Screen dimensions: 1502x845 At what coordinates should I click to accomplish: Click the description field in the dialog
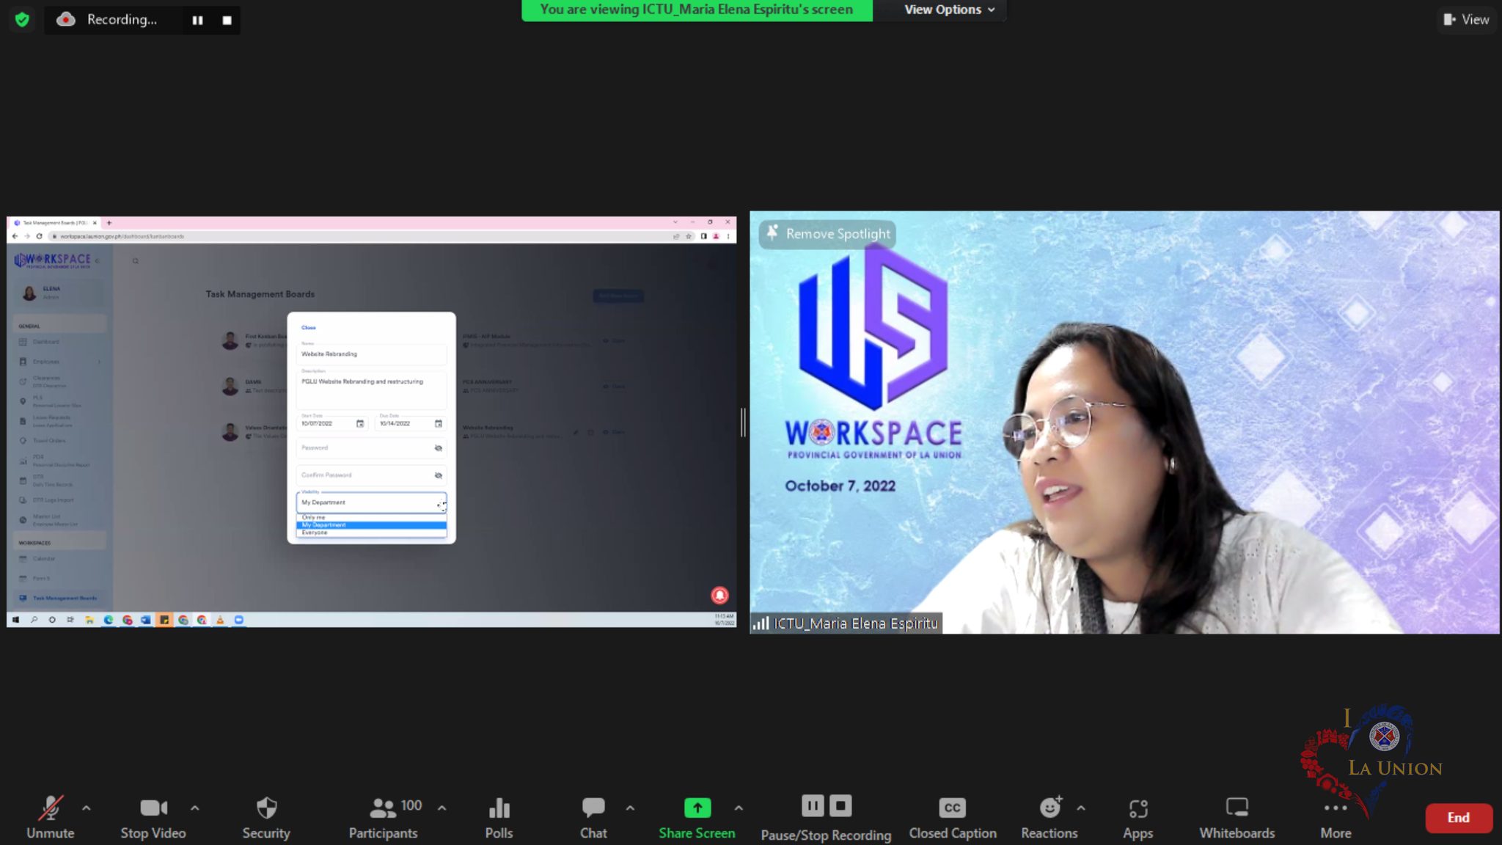tap(371, 390)
